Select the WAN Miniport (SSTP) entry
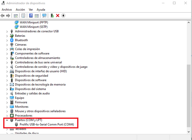 pos(34,27)
